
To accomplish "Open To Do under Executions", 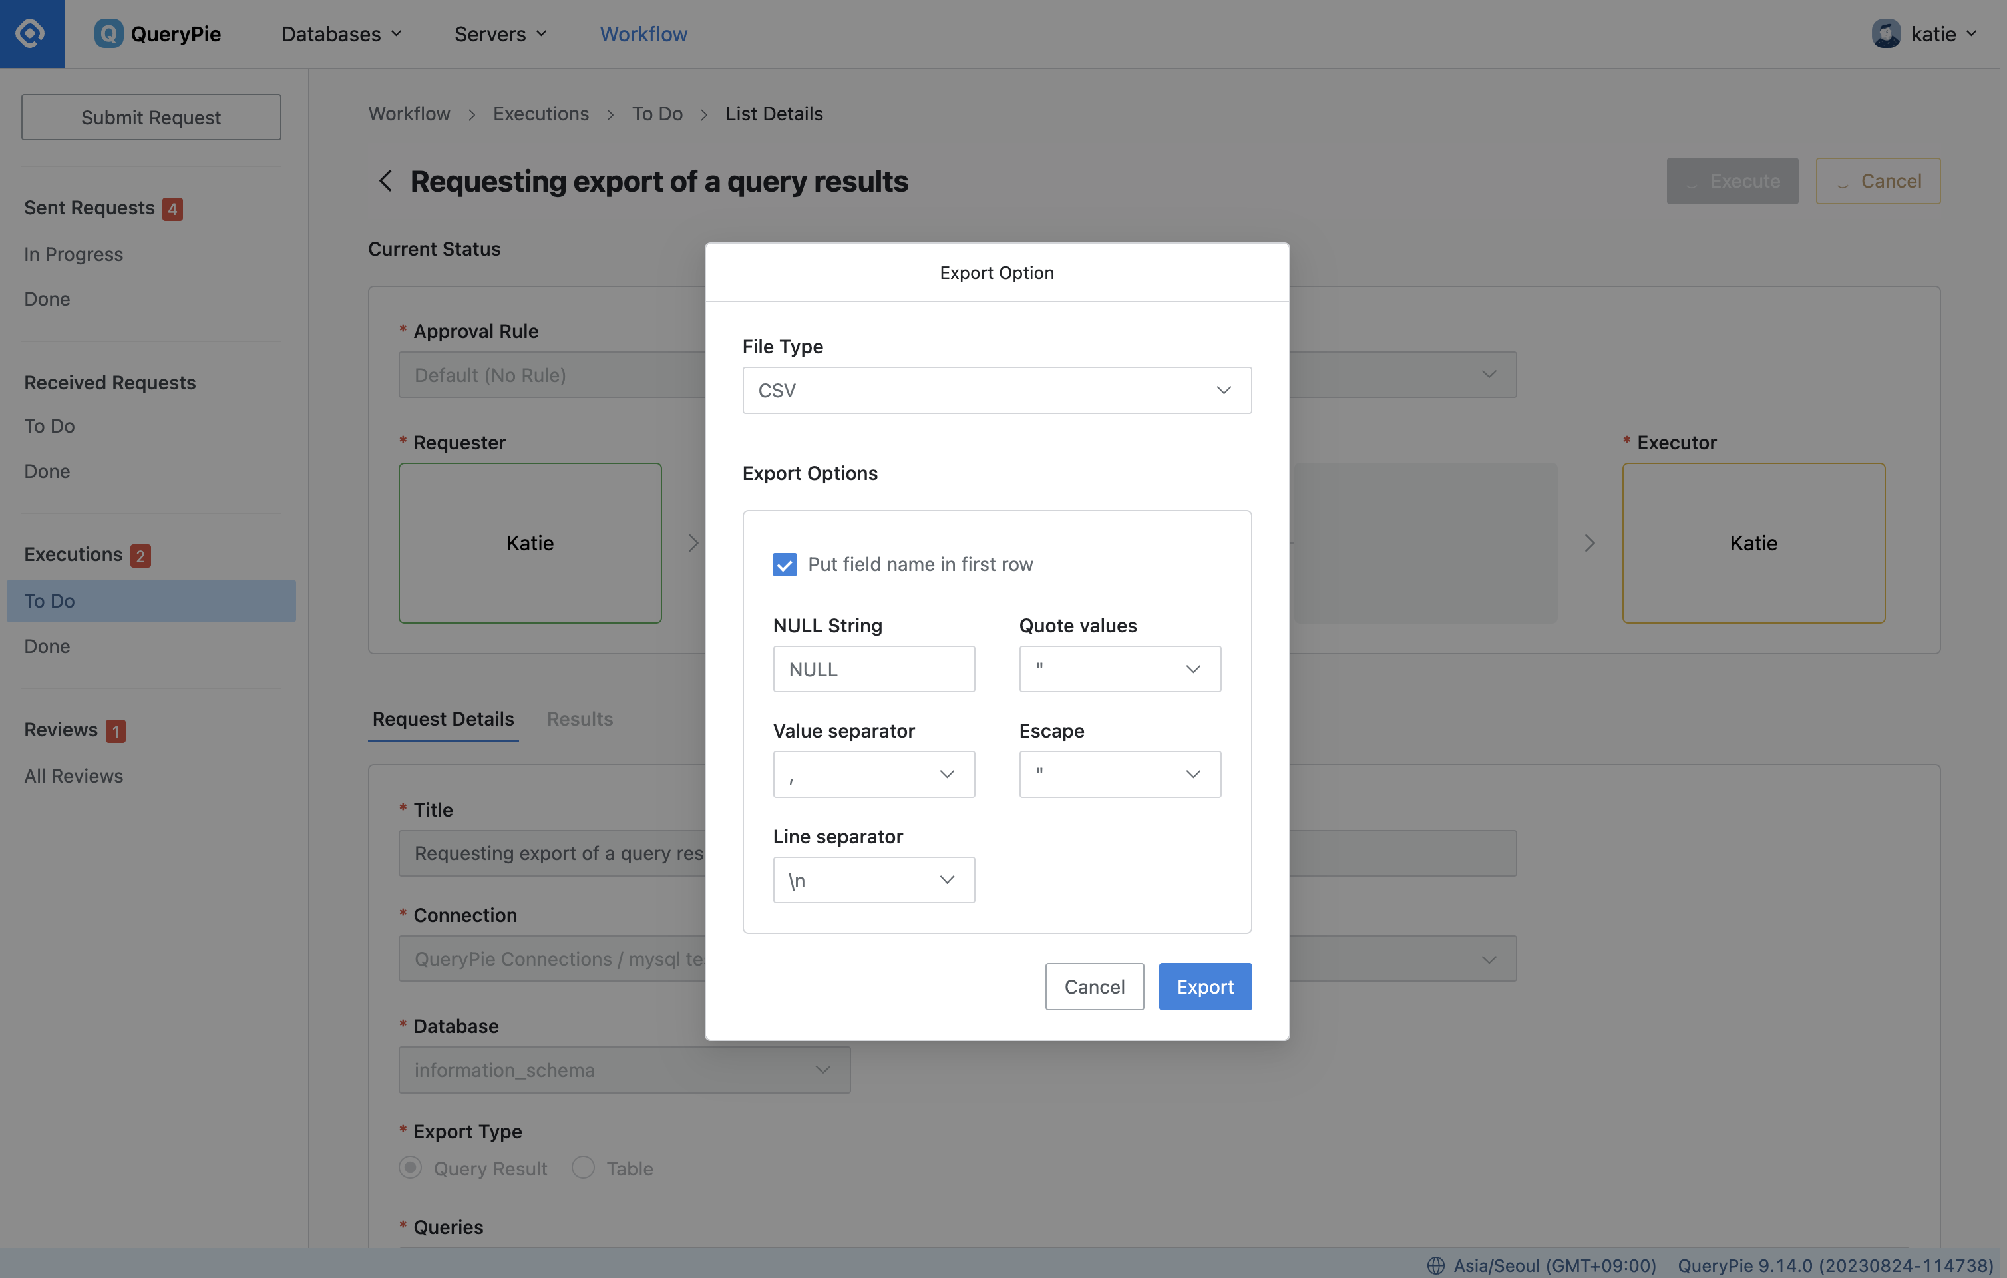I will pyautogui.click(x=151, y=600).
